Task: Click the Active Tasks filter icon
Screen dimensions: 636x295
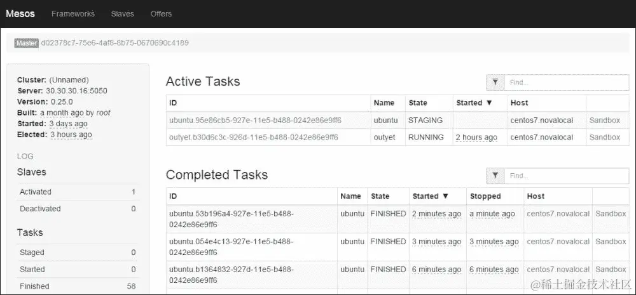Action: (495, 82)
